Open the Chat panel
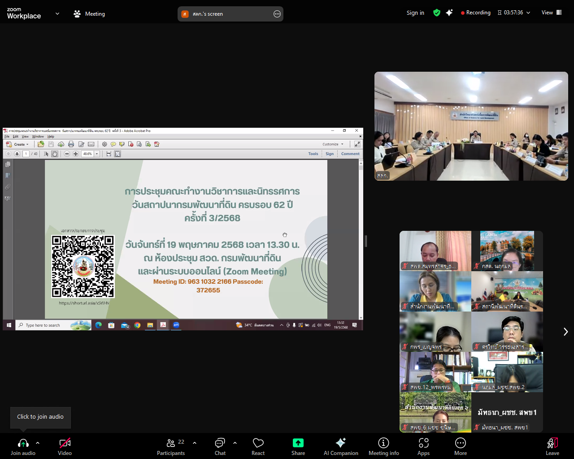Screen dimensions: 574x459 coord(220,443)
